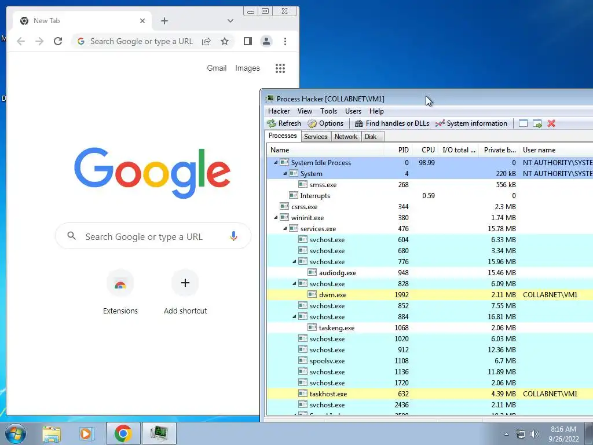This screenshot has height=445, width=593.
Task: Select the Processes tab
Action: click(283, 136)
